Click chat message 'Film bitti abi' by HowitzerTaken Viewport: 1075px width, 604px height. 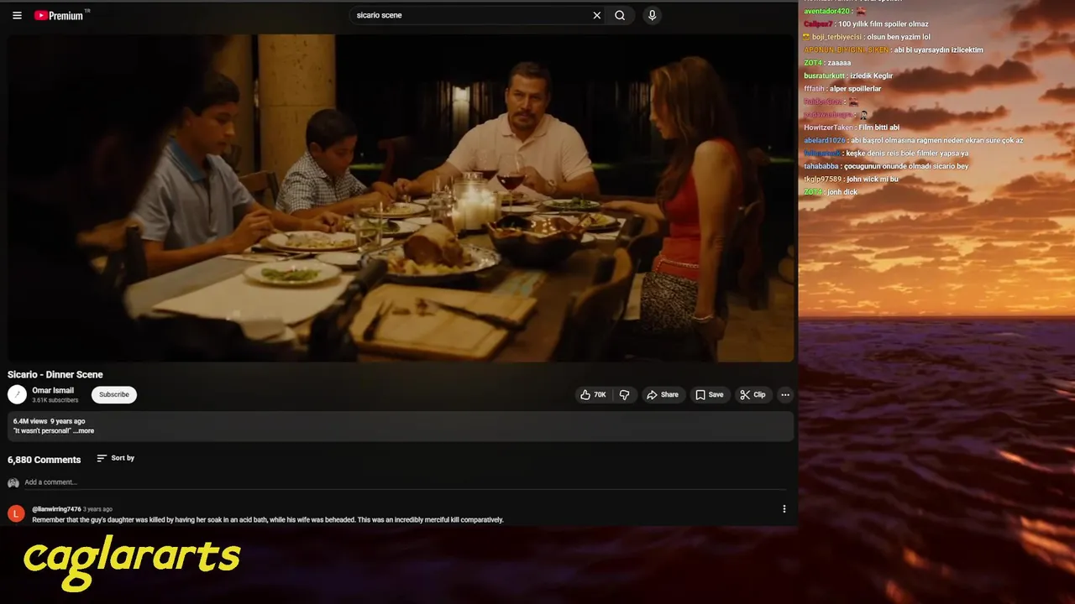[x=878, y=128]
